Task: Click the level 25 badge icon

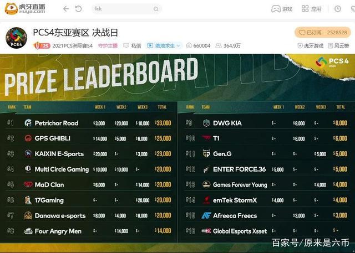Action: (x=38, y=46)
